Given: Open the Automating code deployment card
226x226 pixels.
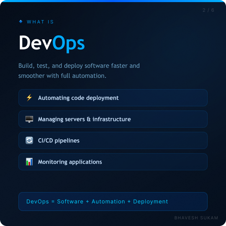Looking at the screenshot, I should [113, 98].
